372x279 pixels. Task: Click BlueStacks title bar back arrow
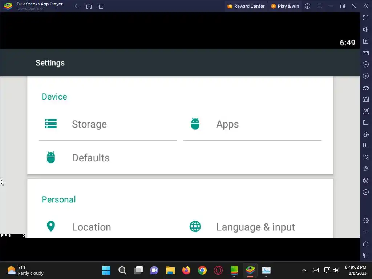[x=77, y=6]
